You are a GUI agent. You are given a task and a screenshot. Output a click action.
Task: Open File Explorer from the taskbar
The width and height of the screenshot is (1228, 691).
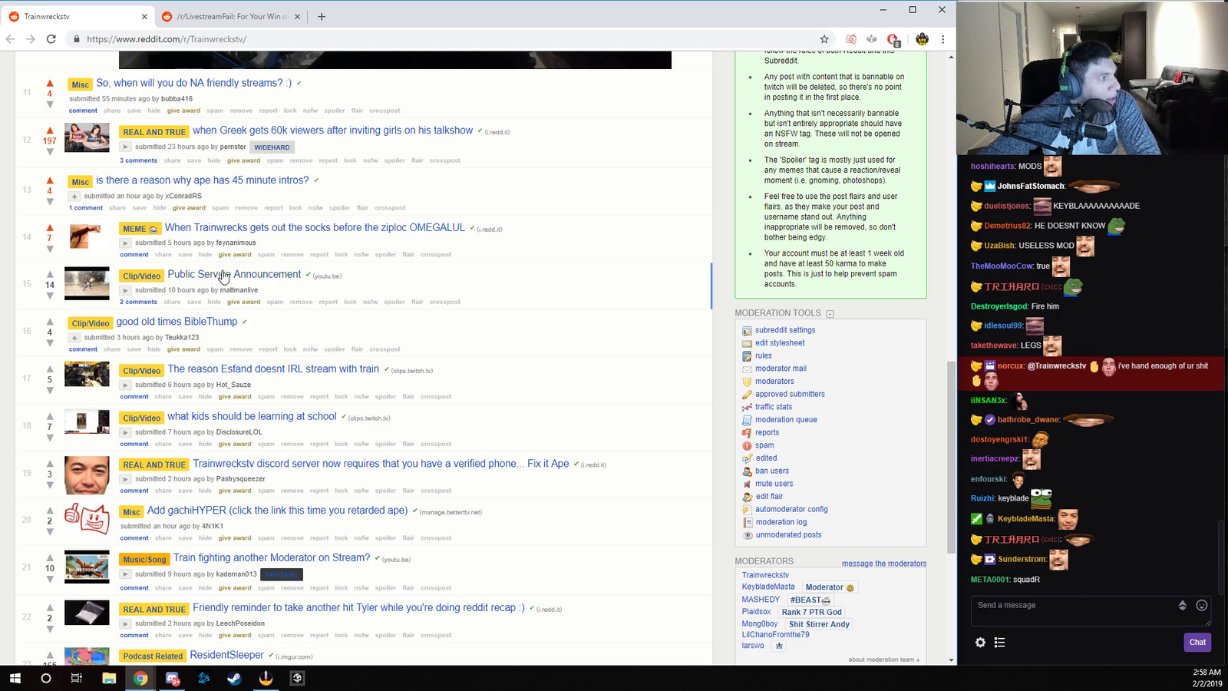pyautogui.click(x=109, y=678)
